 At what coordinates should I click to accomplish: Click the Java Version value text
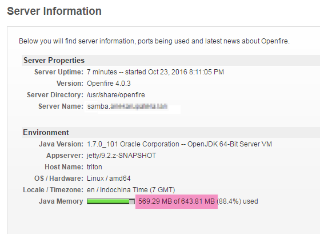(179, 144)
